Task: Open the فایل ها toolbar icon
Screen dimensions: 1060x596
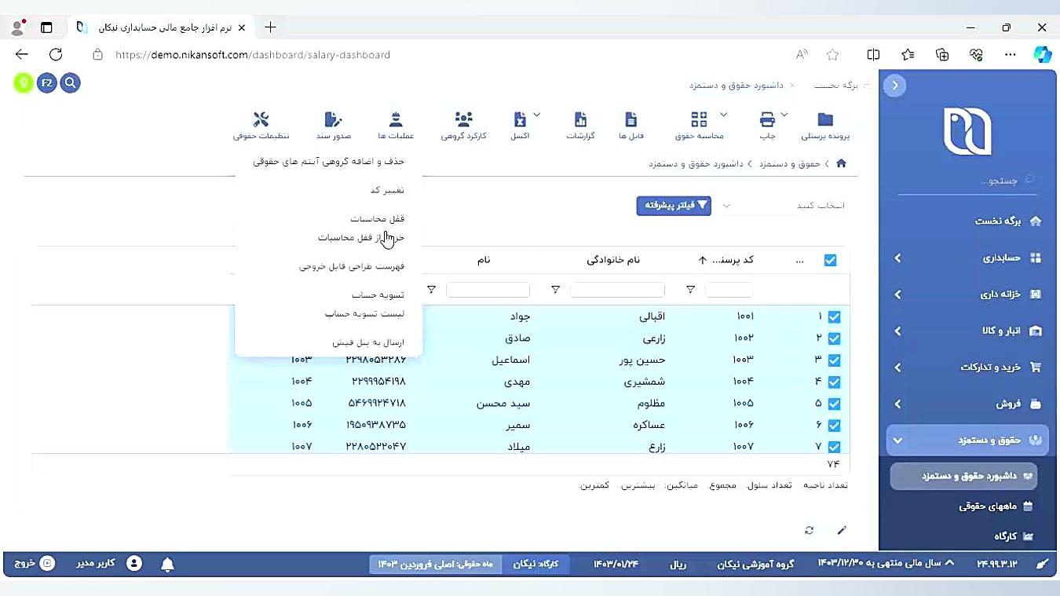Action: tap(631, 119)
